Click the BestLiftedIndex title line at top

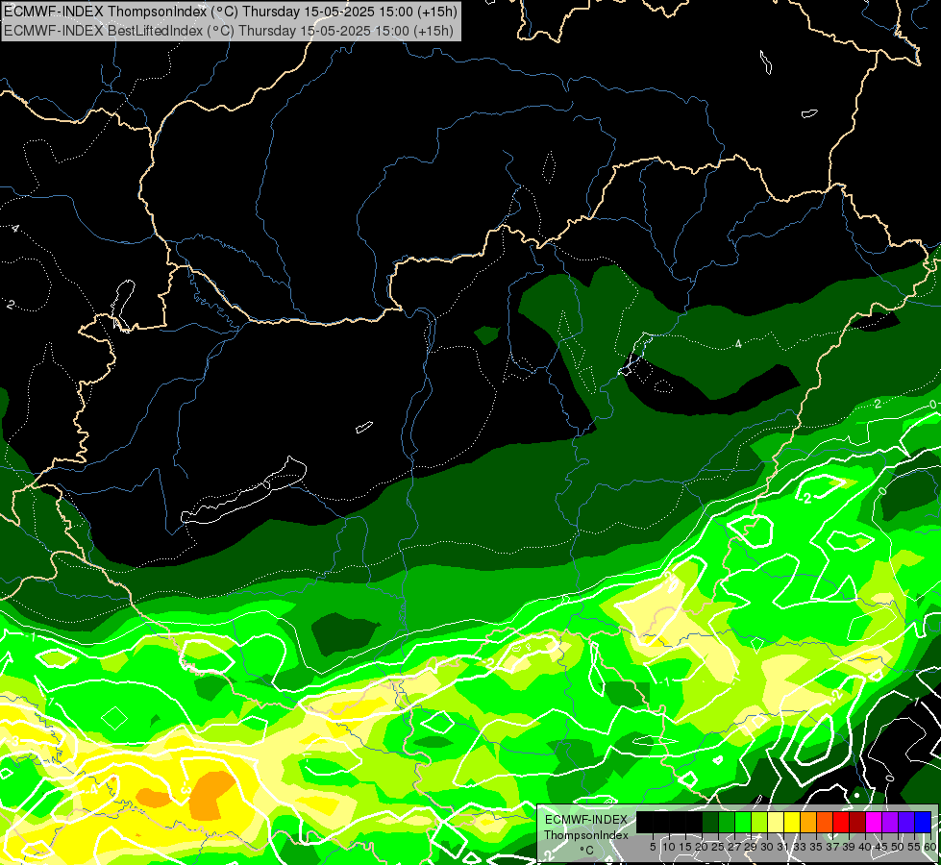229,31
